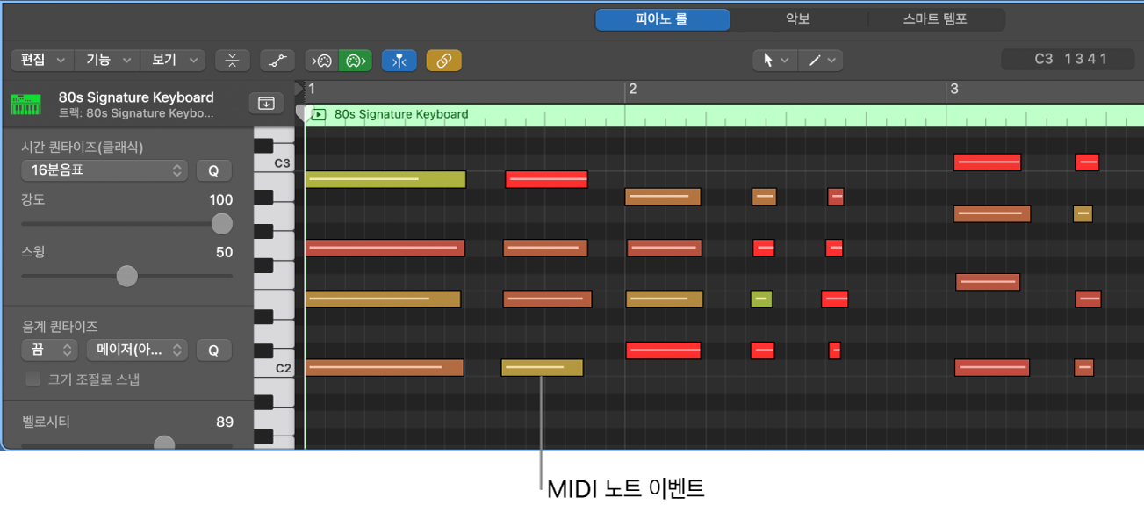This screenshot has height=505, width=1144.
Task: Click the 트랙: 80s Signature Keybo... subtitle
Action: click(136, 114)
